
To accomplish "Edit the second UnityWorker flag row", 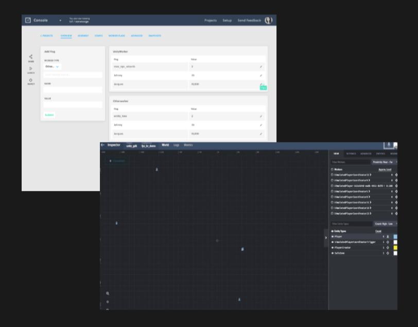I will 261,76.
